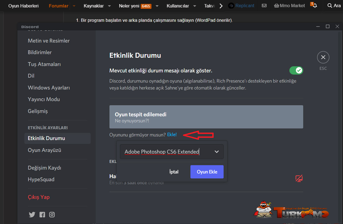This screenshot has height=224, width=343.
Task: Close Discord settings with the ESC circle button
Action: (x=323, y=57)
